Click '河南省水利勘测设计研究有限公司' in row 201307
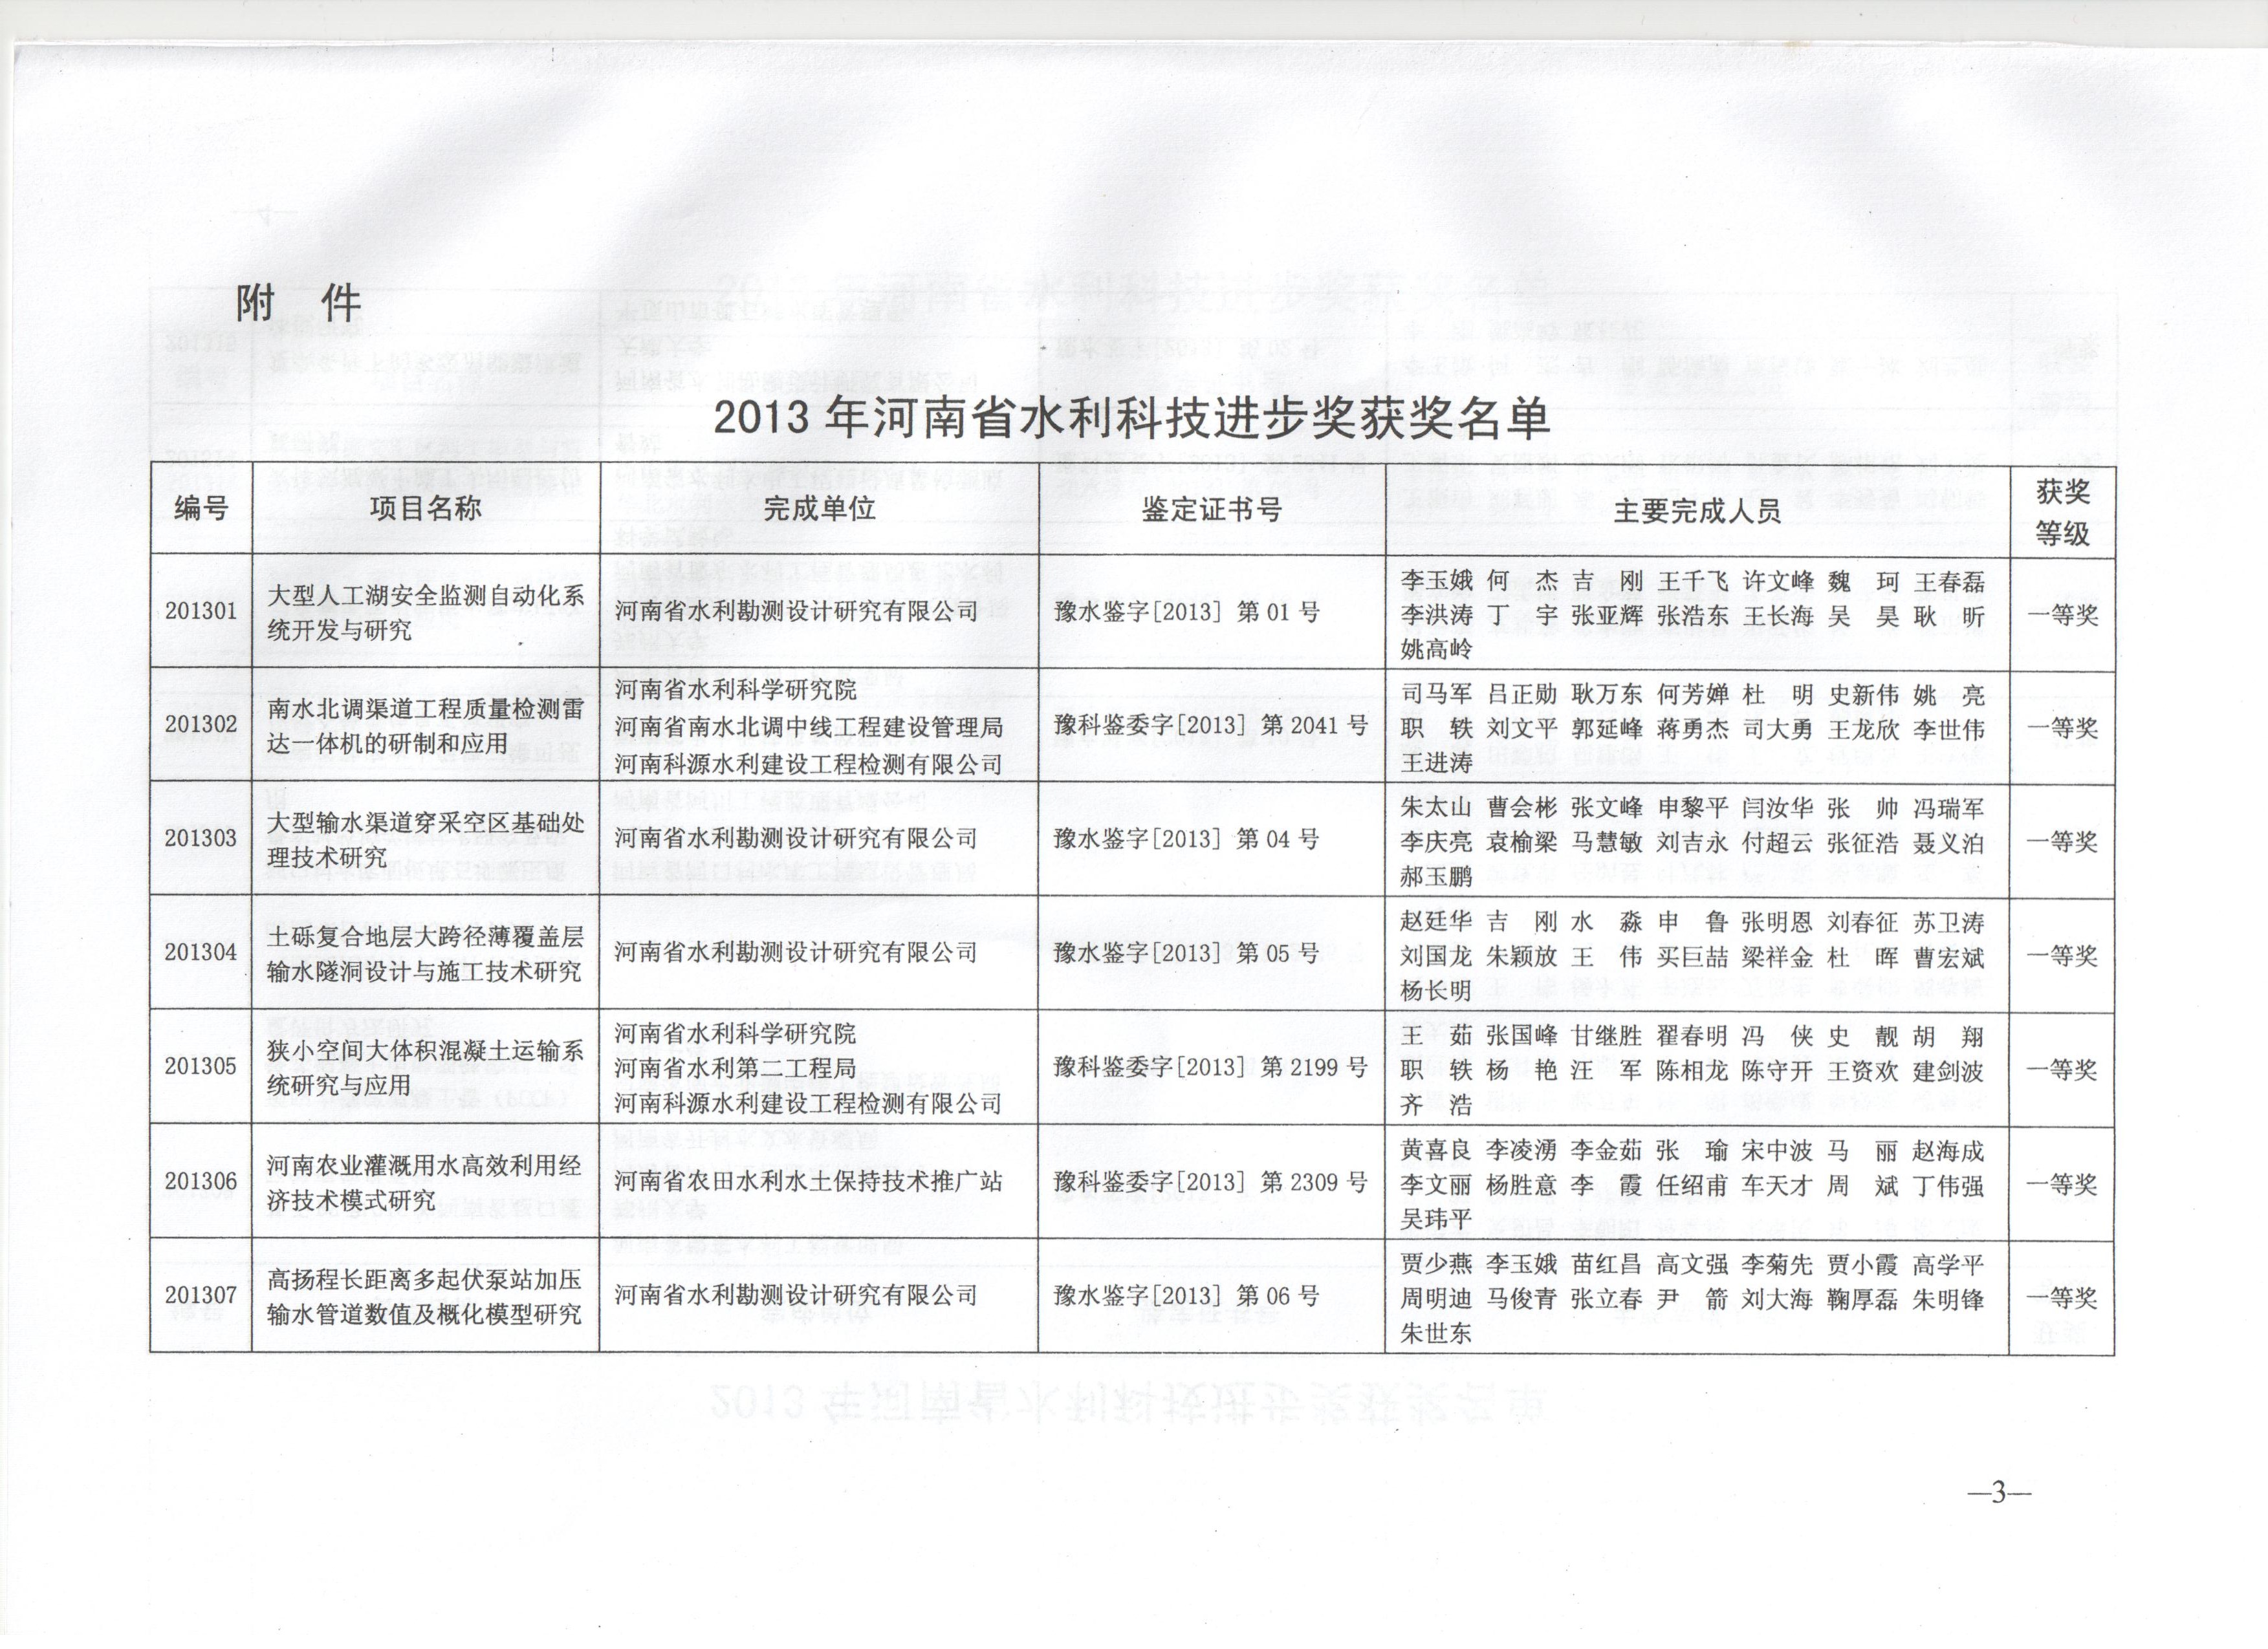 click(x=796, y=1296)
